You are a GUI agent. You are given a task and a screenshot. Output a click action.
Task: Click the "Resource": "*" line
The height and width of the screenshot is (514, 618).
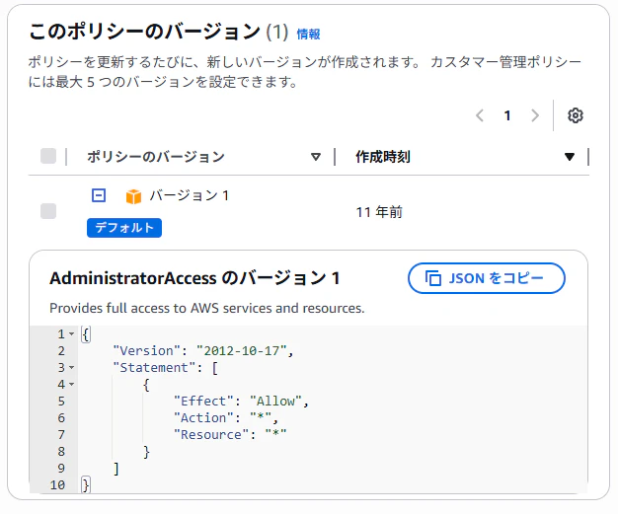click(x=230, y=434)
